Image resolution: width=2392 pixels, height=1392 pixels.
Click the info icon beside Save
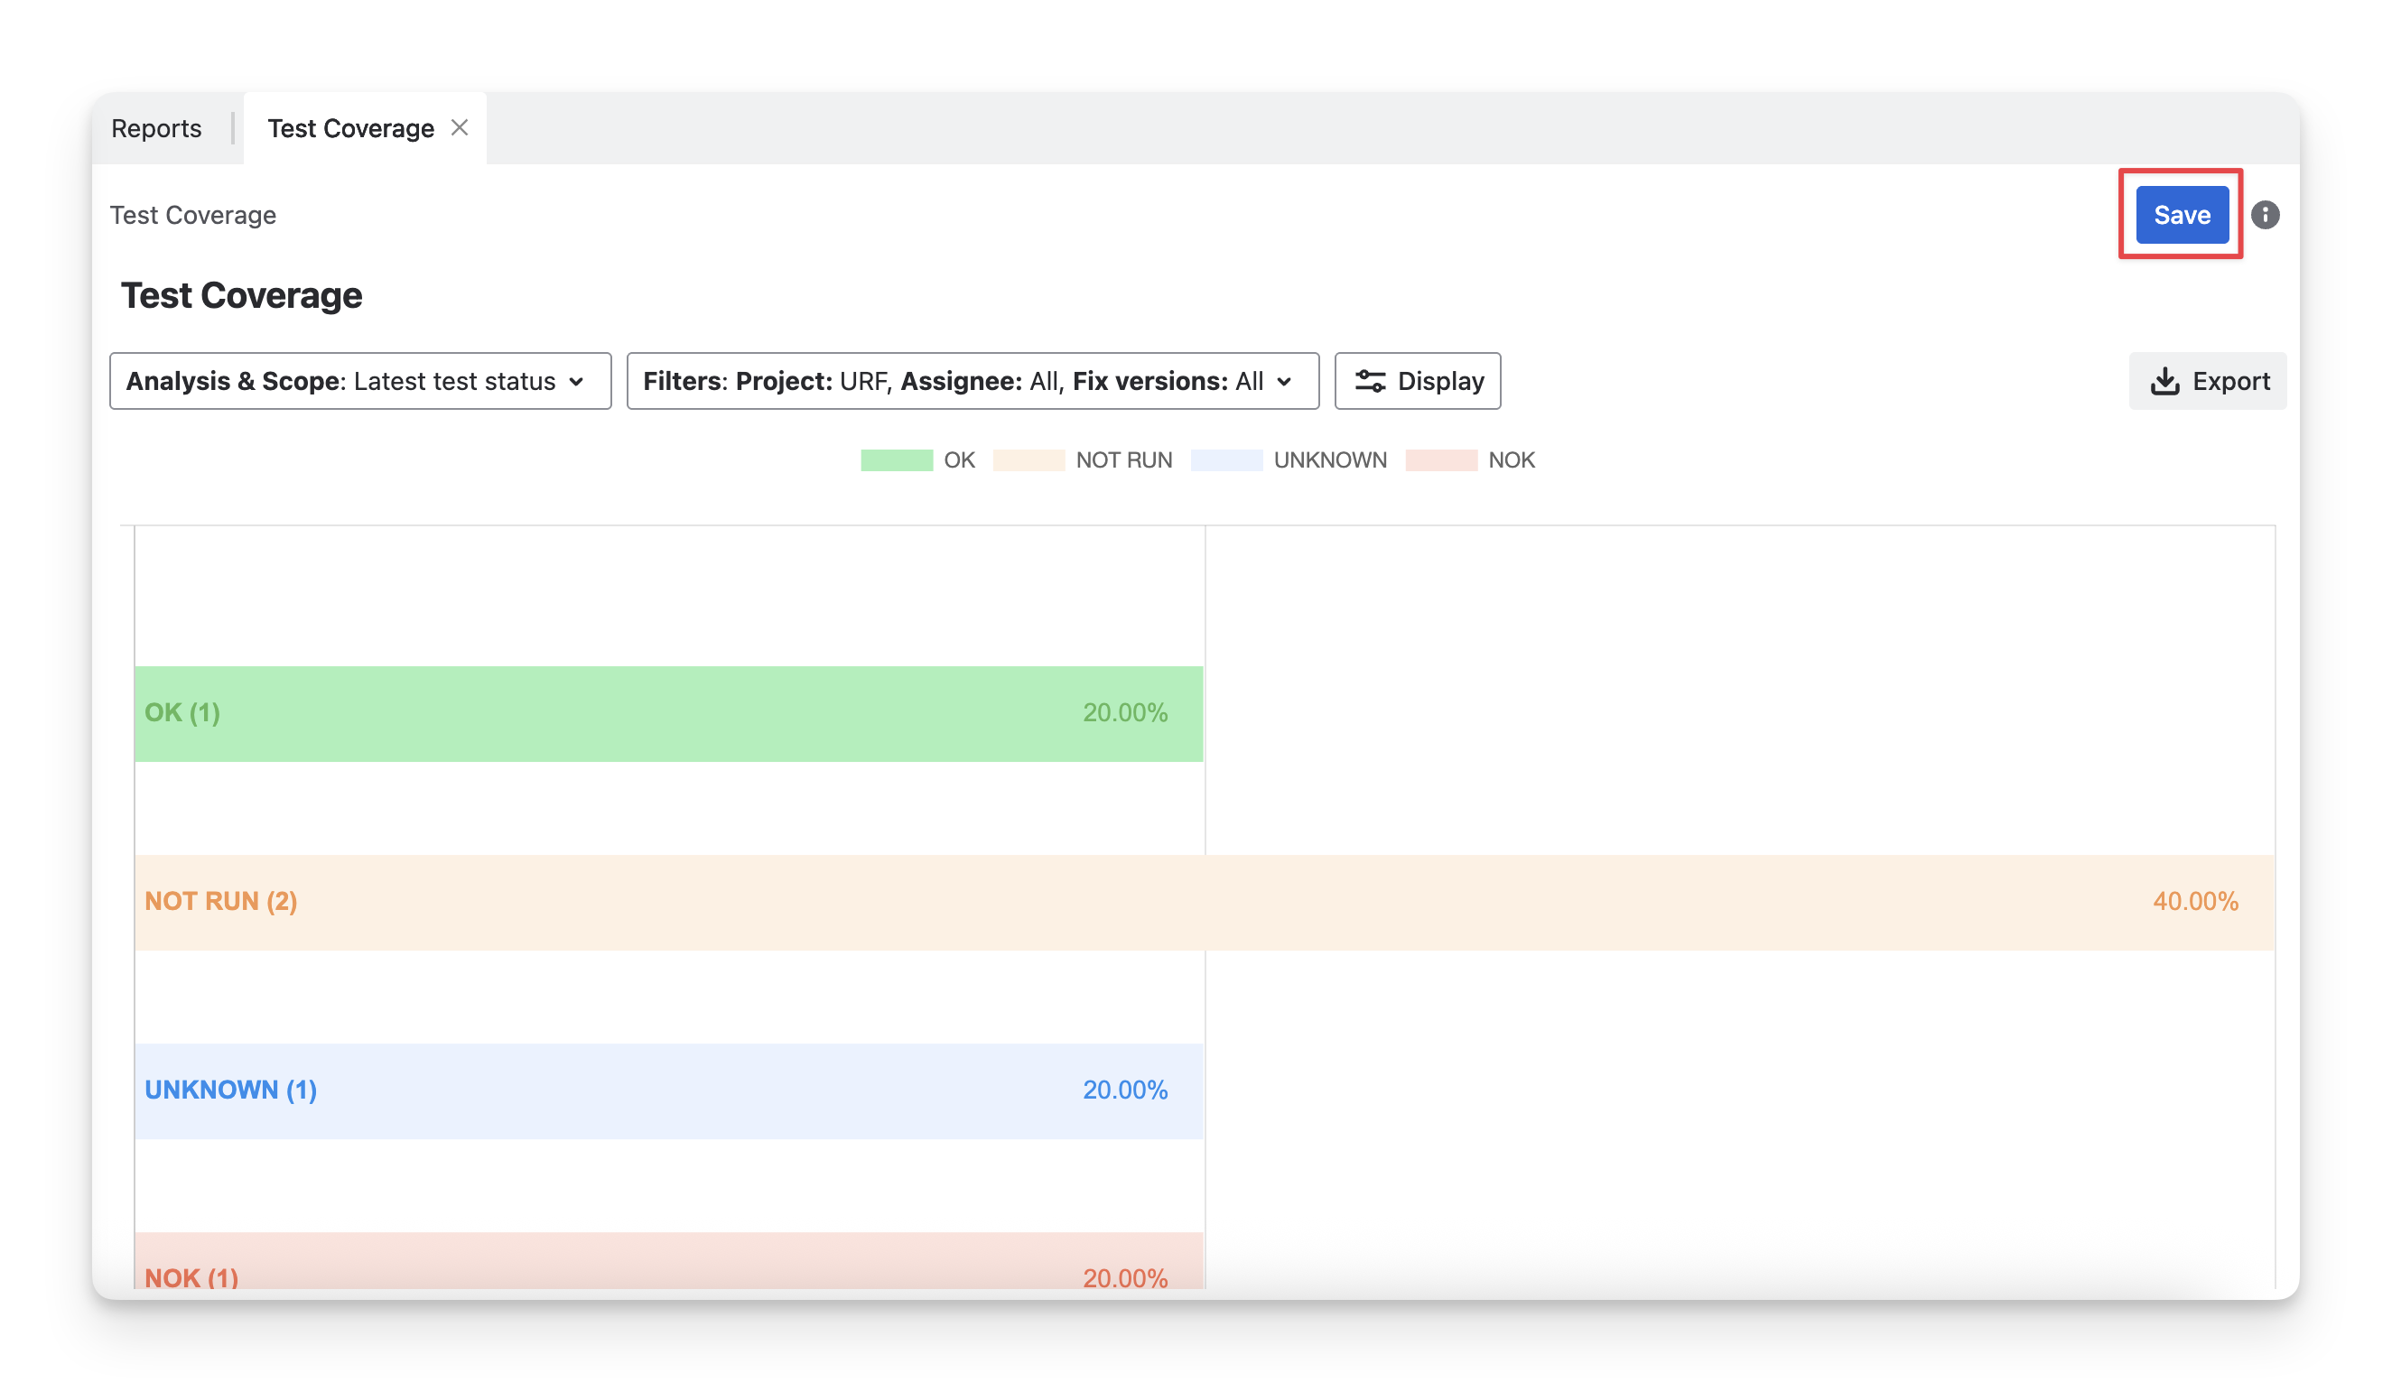(x=2265, y=216)
